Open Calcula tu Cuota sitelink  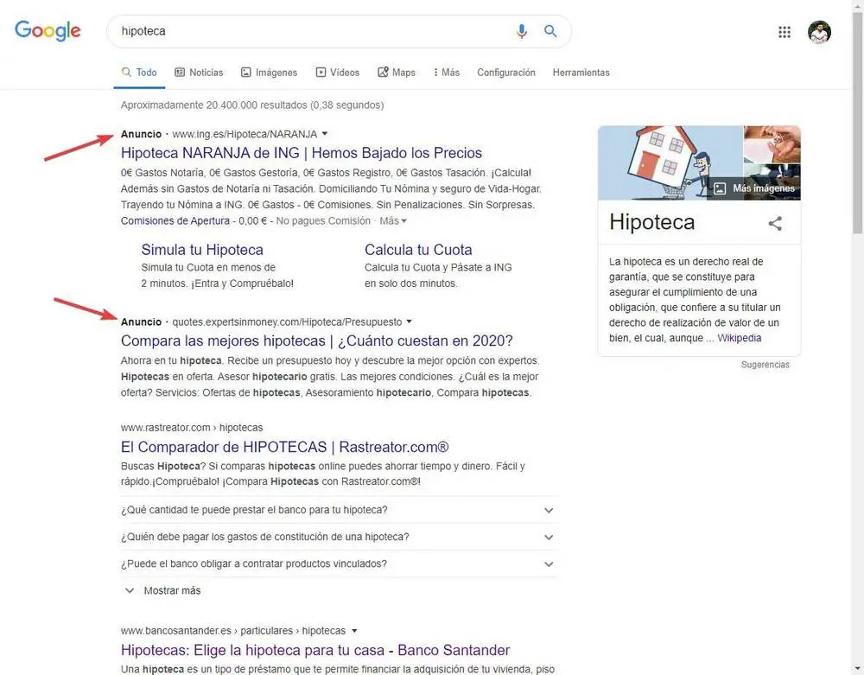[x=418, y=250]
